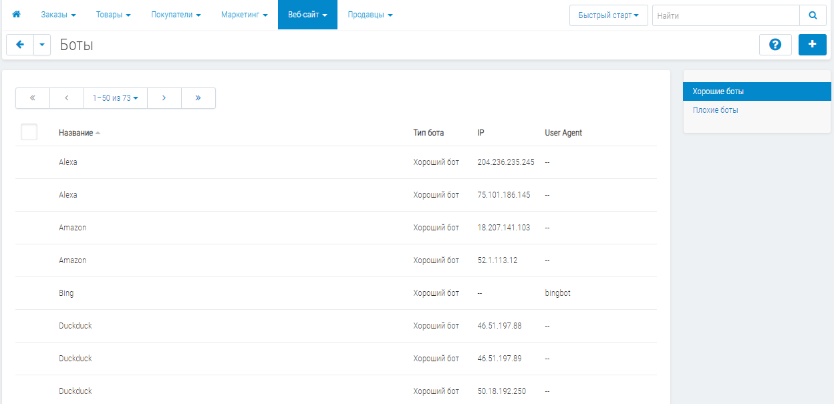Open the Маркетинг menu
This screenshot has height=404, width=834.
[244, 15]
